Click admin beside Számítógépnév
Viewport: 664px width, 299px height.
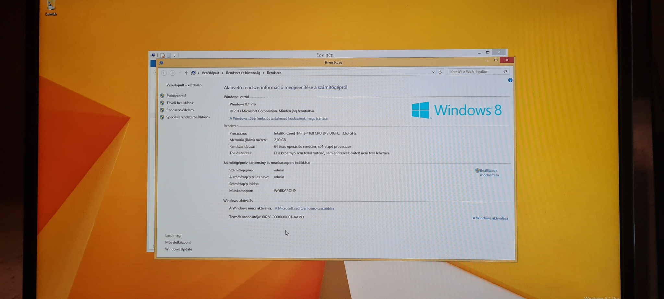pos(279,170)
